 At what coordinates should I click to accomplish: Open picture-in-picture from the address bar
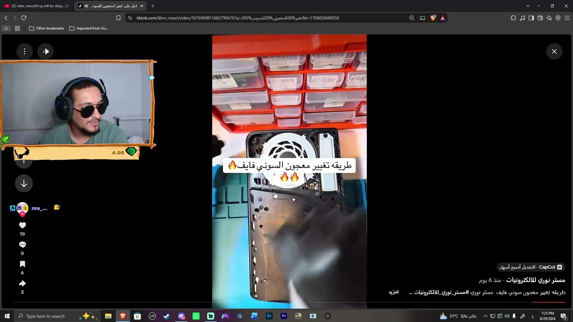tap(423, 18)
